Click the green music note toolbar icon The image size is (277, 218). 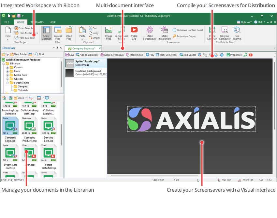(x=245, y=55)
